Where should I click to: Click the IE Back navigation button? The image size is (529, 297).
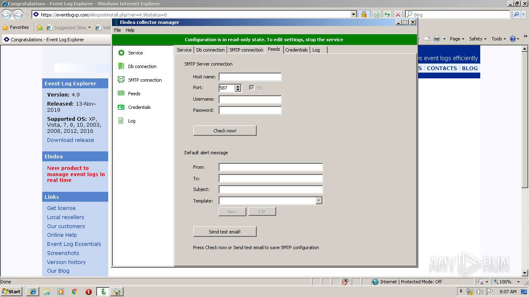pos(6,15)
